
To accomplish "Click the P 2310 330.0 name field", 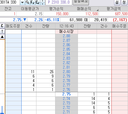I will (x=59, y=2).
